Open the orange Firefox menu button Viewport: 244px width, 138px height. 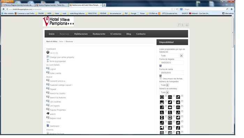coord(7,1)
